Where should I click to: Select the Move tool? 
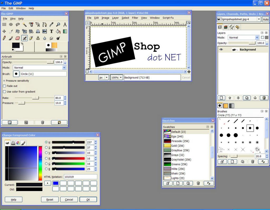tap(4, 31)
